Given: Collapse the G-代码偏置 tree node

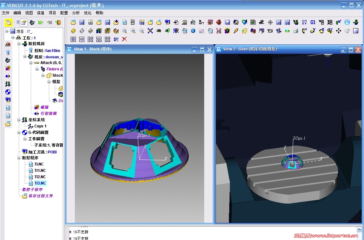Looking at the screenshot, I should [x=19, y=133].
